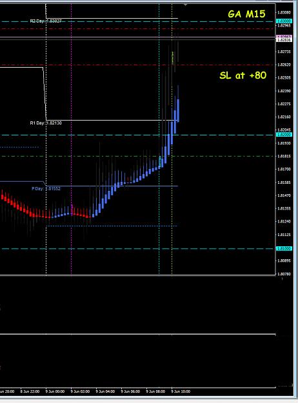Click the white current price tag on axis
The width and height of the screenshot is (298, 403).
click(x=284, y=40)
